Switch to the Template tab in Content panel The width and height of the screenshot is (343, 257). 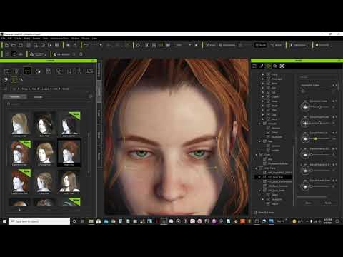point(15,97)
